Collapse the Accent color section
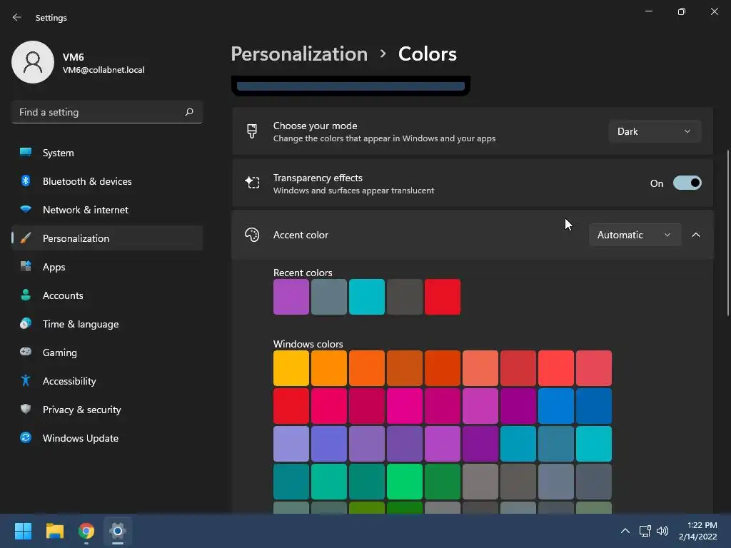This screenshot has width=731, height=548. point(695,235)
